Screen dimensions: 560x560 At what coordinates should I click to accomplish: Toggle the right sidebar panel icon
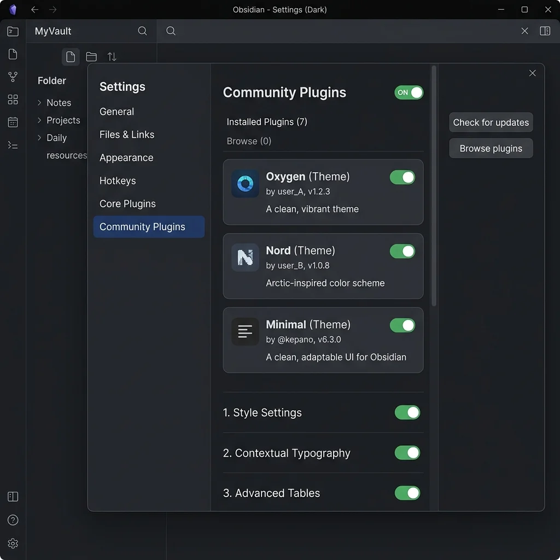[545, 31]
